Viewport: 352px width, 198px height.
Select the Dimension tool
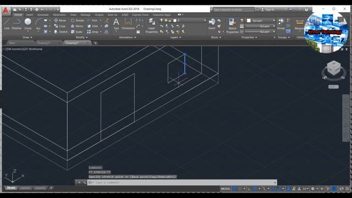coord(128,24)
